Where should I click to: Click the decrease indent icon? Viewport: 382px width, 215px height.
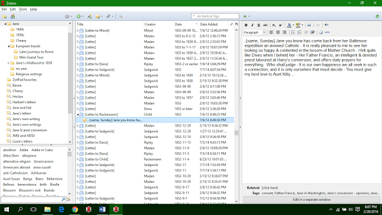(x=306, y=32)
